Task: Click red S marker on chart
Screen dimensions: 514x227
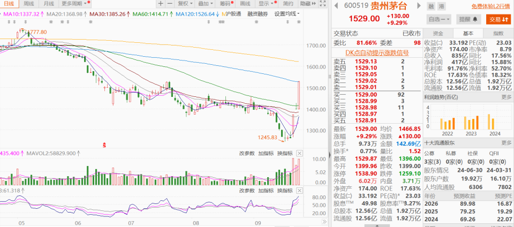Action: point(104,144)
